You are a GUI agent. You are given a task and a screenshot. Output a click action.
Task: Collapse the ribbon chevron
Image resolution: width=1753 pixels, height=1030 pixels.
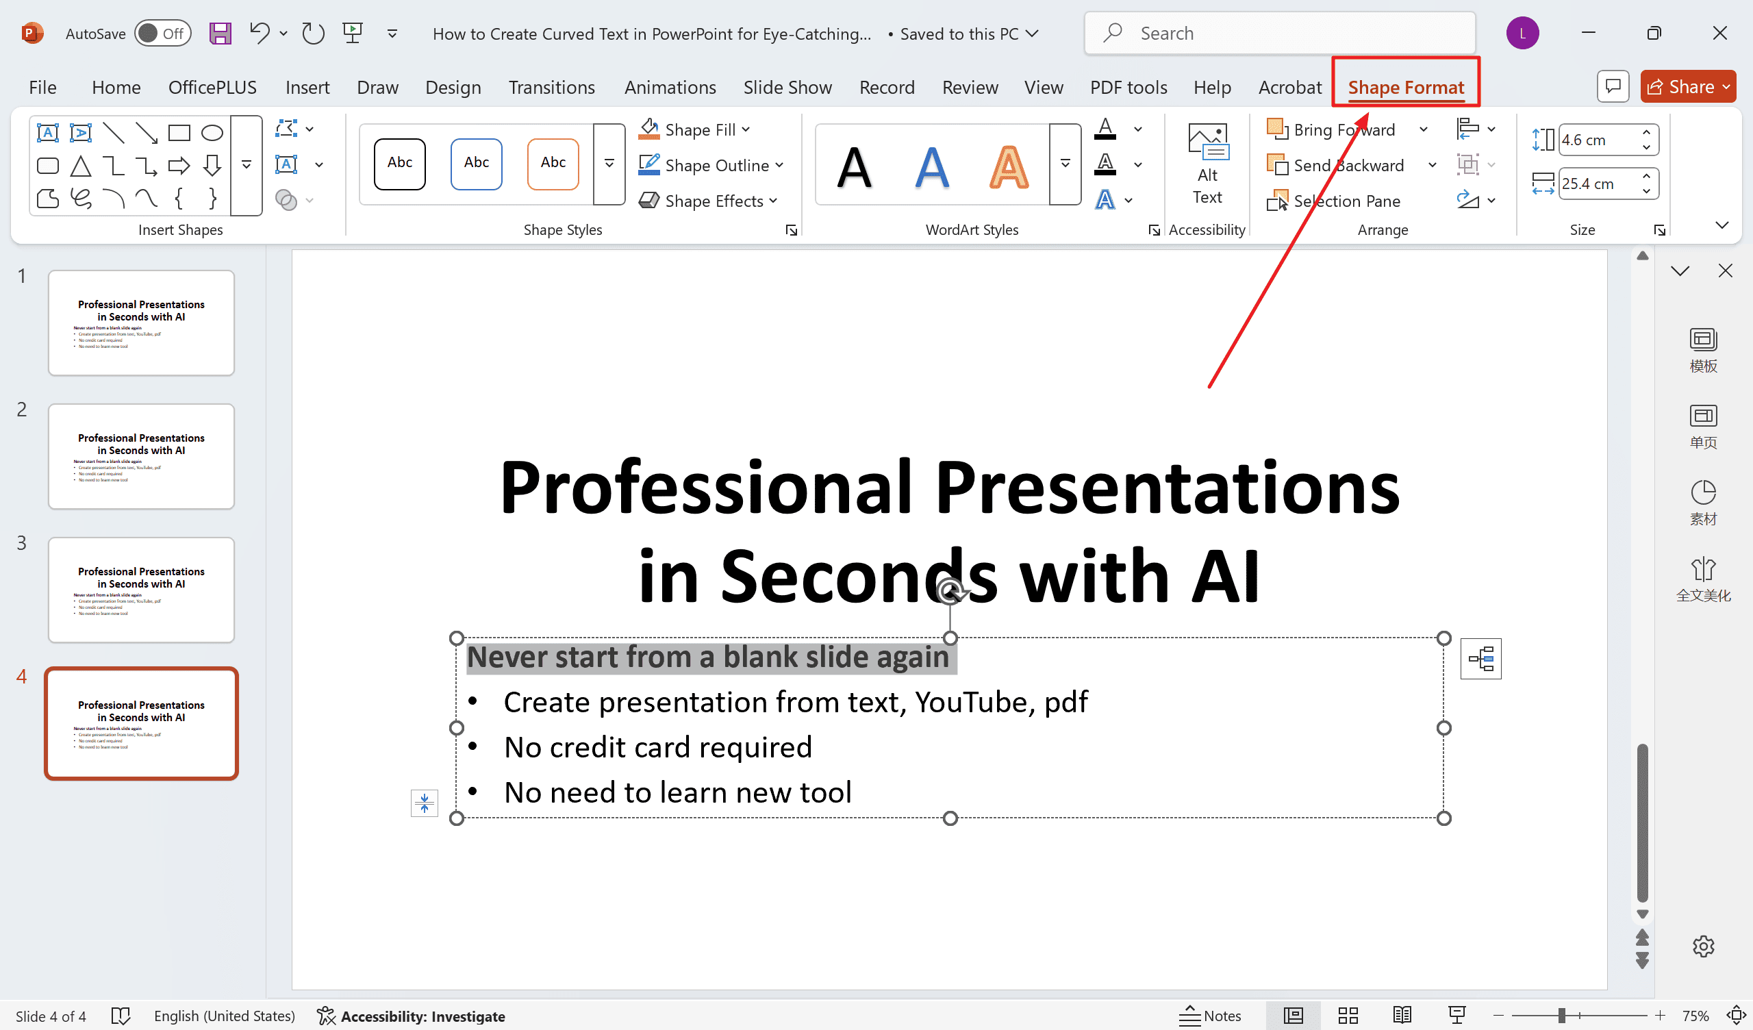1722,225
